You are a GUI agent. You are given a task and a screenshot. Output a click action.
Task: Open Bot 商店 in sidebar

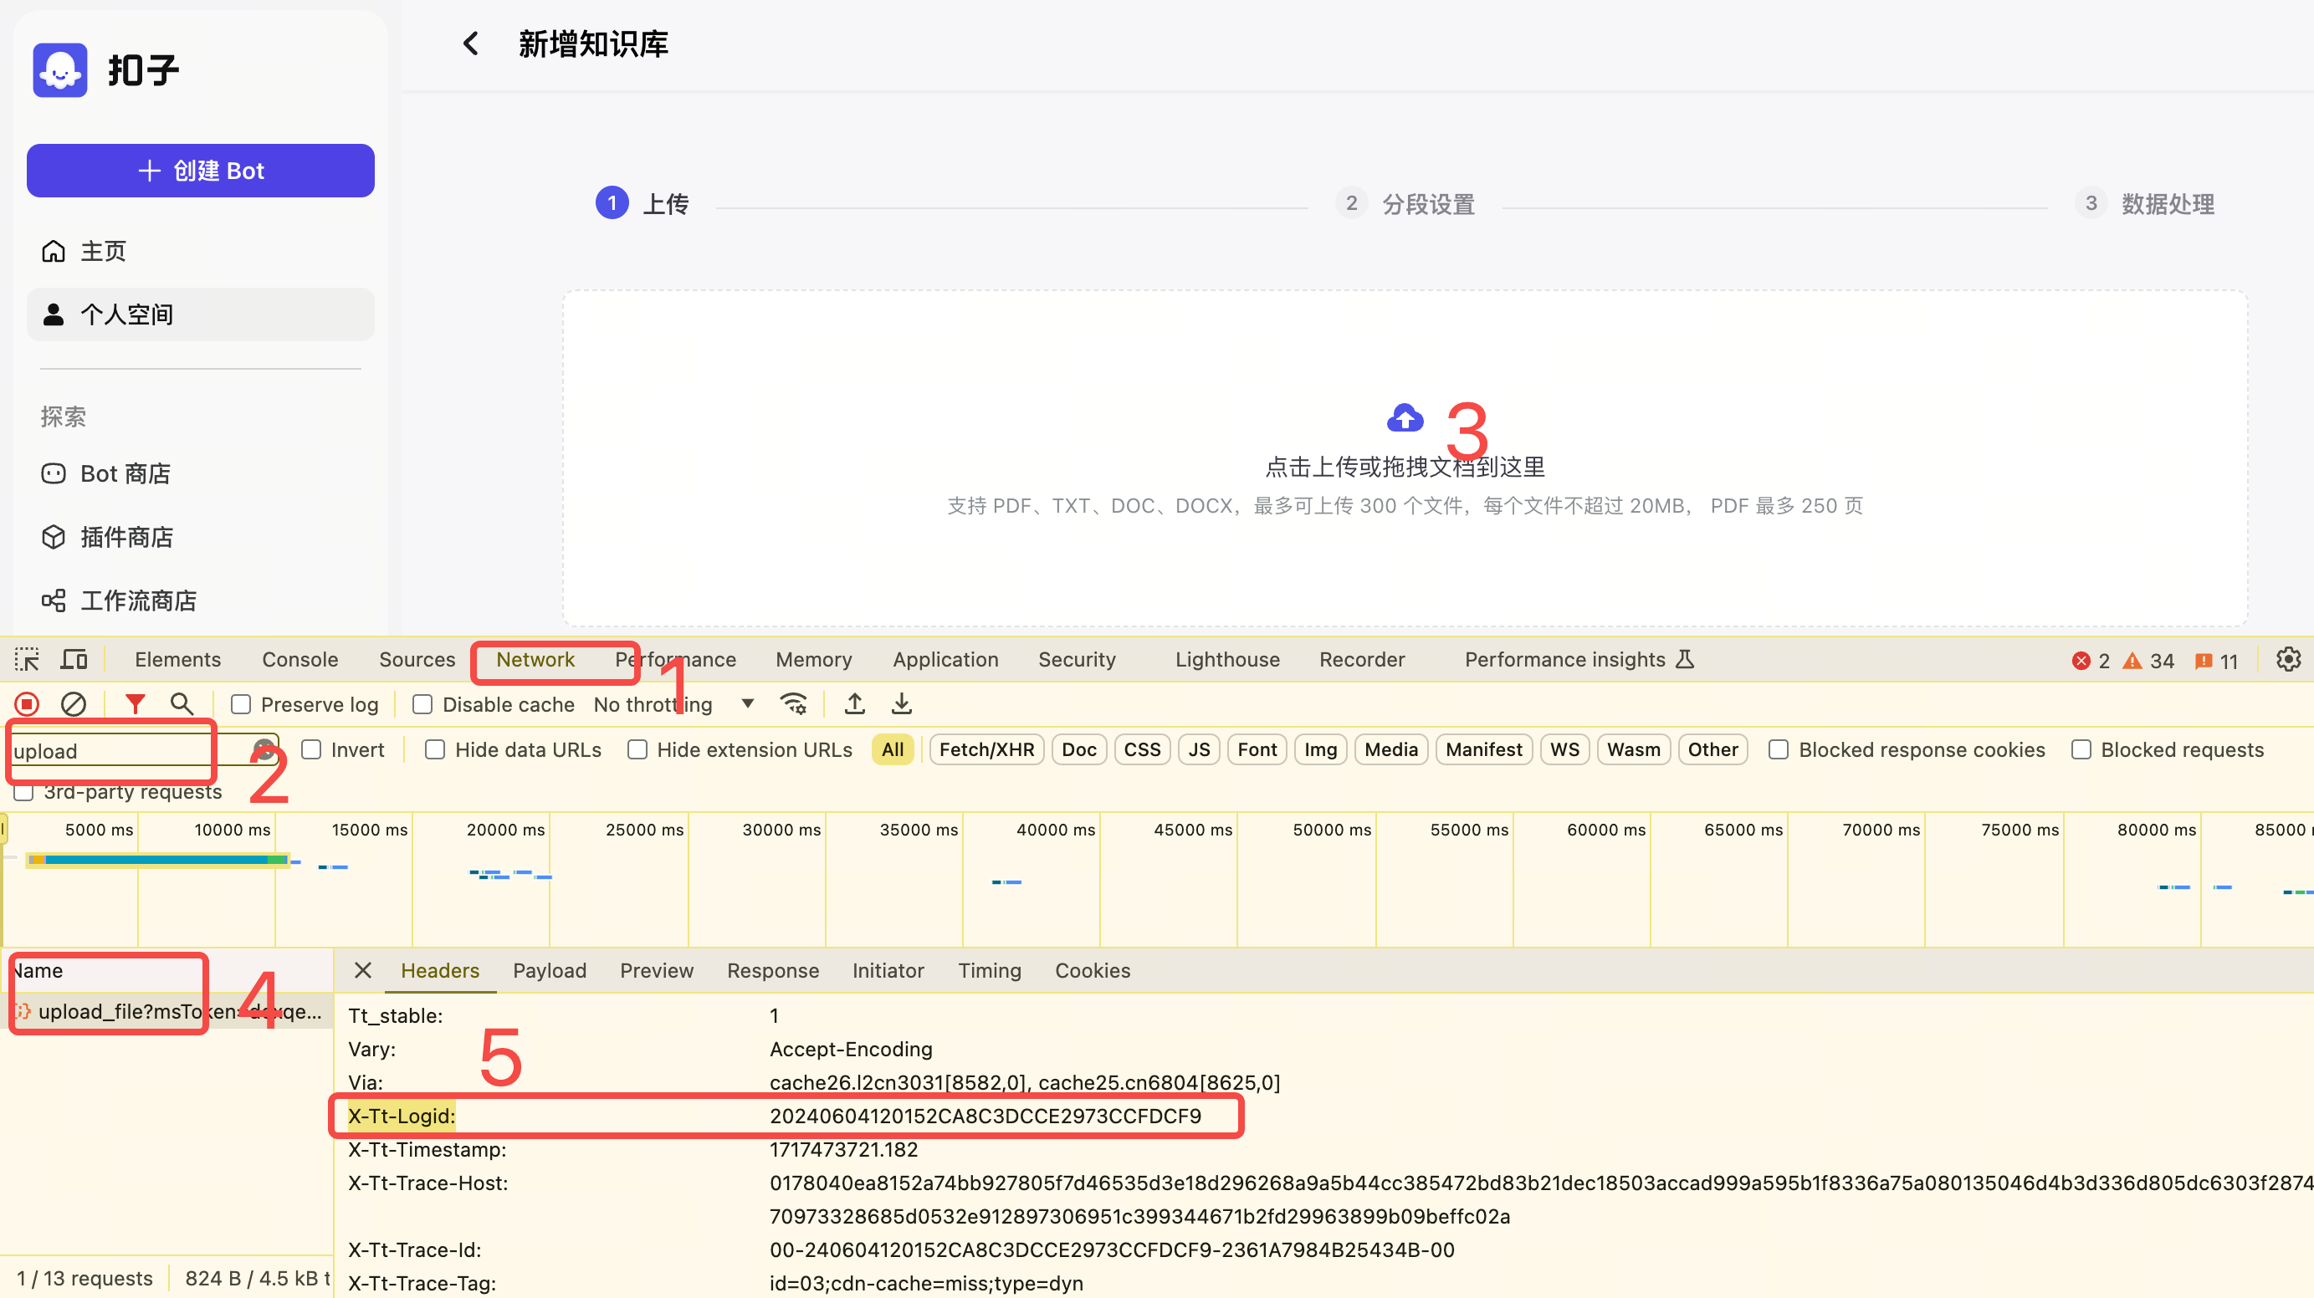125,473
